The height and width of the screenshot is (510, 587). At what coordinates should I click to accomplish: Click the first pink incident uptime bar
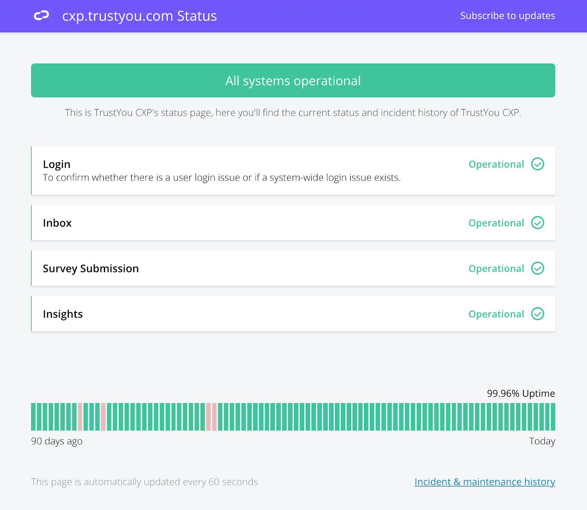(x=80, y=417)
